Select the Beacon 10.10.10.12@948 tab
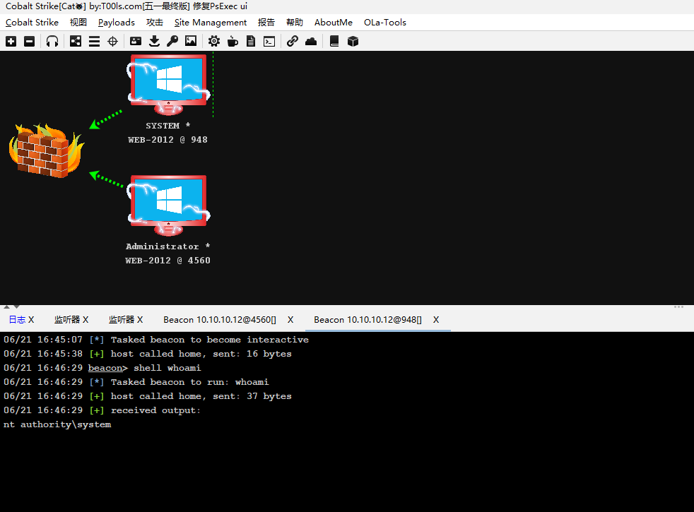 (367, 320)
